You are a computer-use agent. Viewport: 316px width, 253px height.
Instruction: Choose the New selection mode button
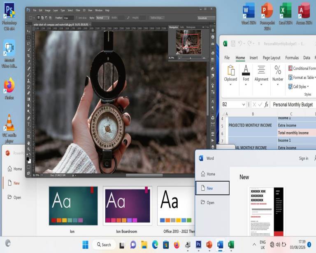39,18
